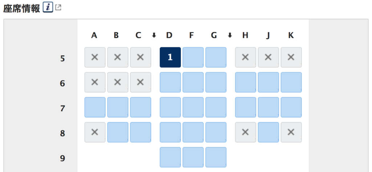Choose seat 9G in row 9

tap(216, 158)
